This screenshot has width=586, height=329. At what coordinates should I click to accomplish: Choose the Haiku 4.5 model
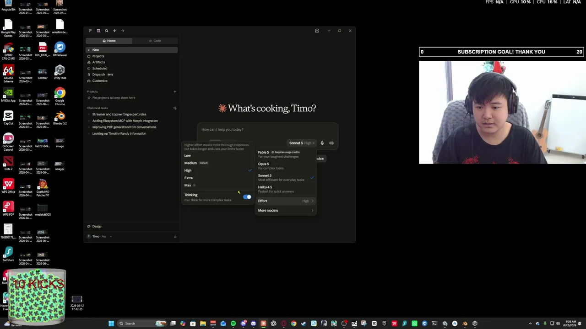point(286,189)
